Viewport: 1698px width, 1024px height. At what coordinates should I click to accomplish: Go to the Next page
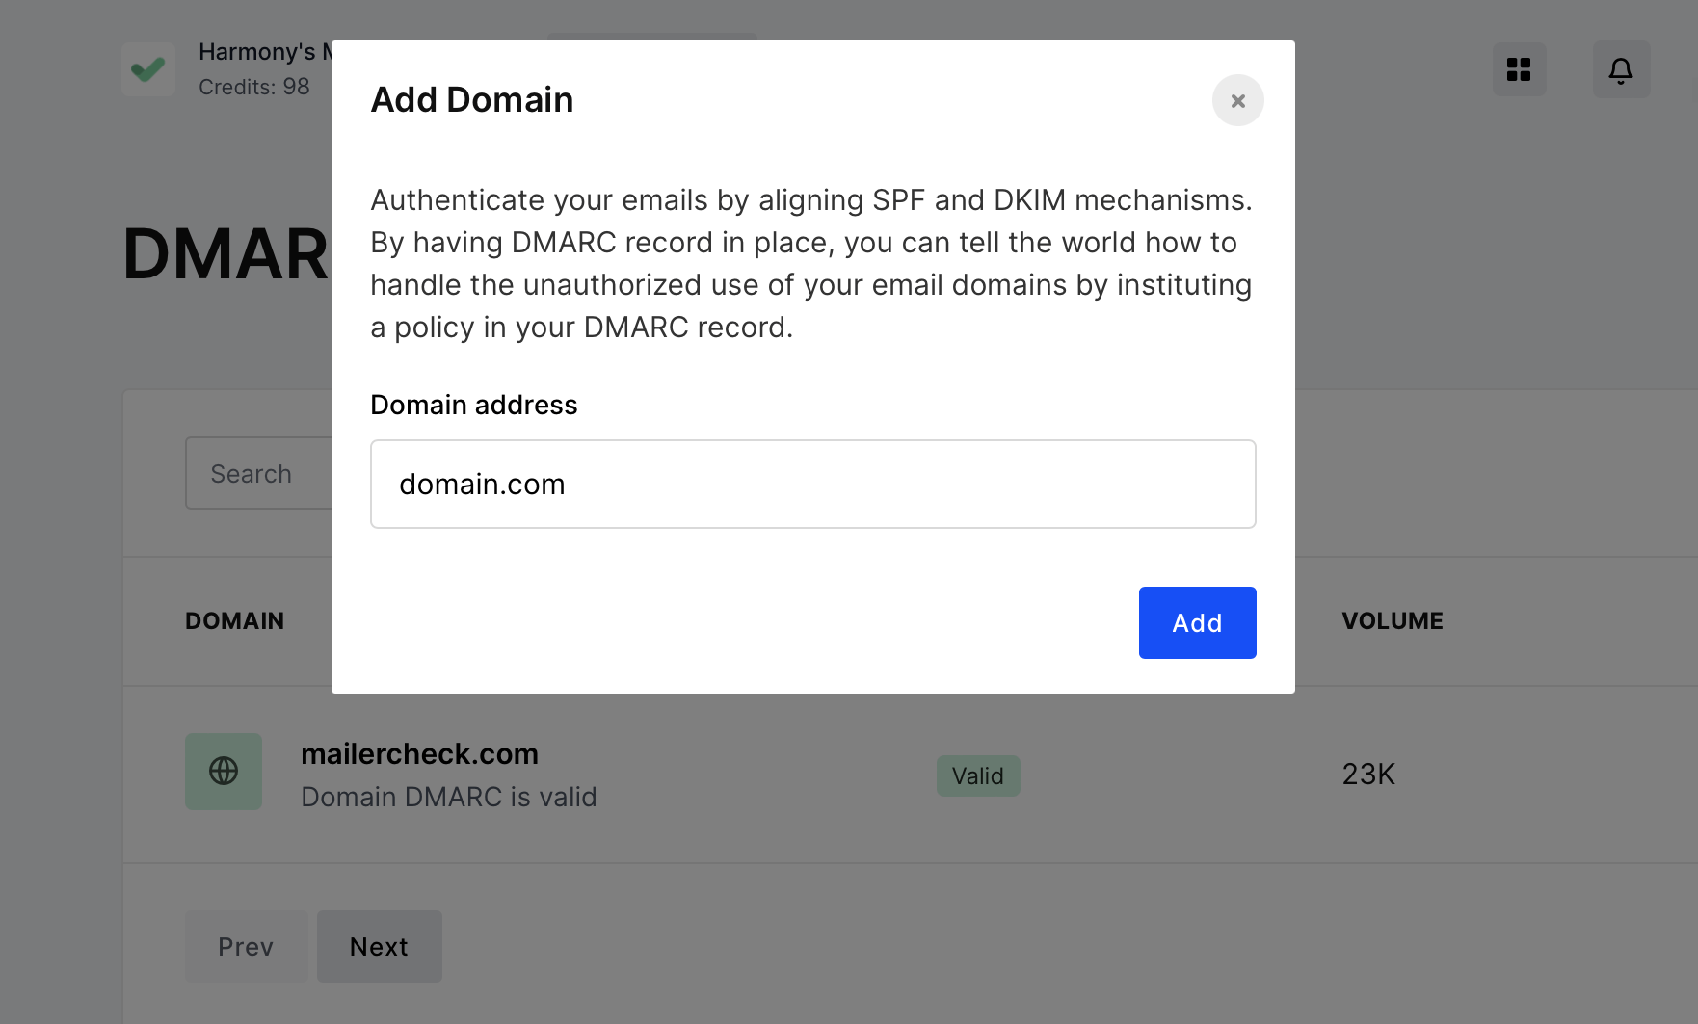click(379, 946)
